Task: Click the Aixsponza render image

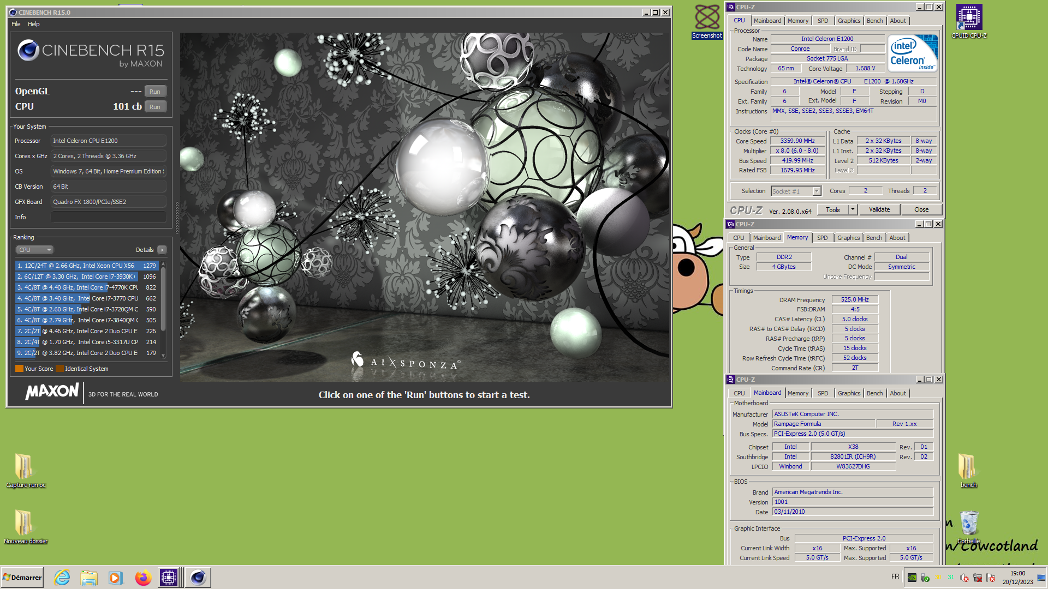Action: click(425, 207)
